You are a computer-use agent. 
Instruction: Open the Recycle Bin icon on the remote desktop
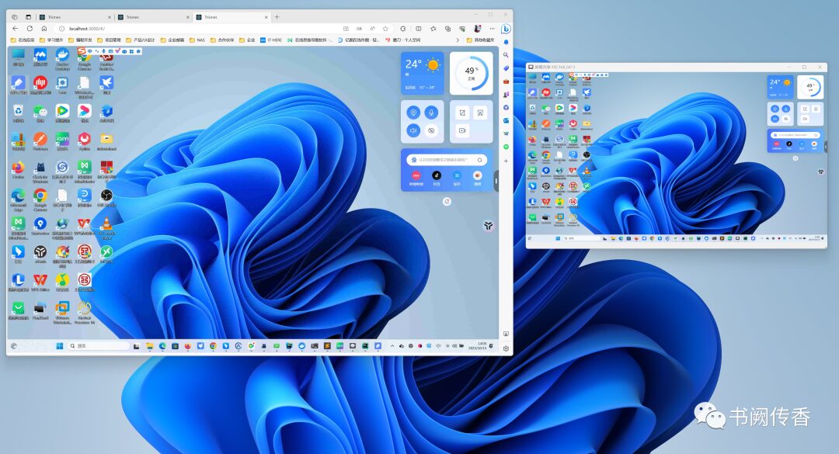click(18, 113)
